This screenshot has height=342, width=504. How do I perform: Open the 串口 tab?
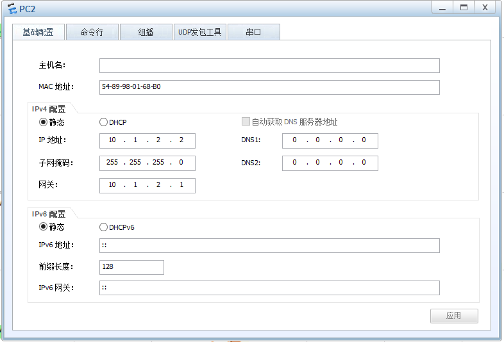point(254,32)
